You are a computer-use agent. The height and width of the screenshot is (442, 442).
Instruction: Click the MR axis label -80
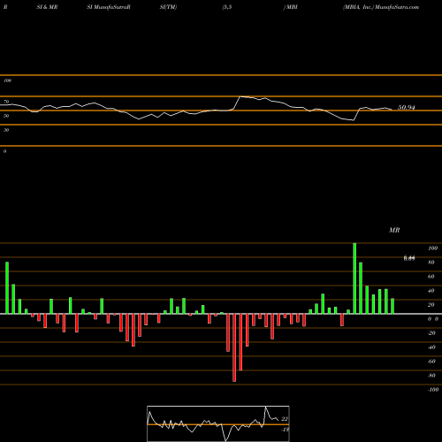pyautogui.click(x=431, y=376)
